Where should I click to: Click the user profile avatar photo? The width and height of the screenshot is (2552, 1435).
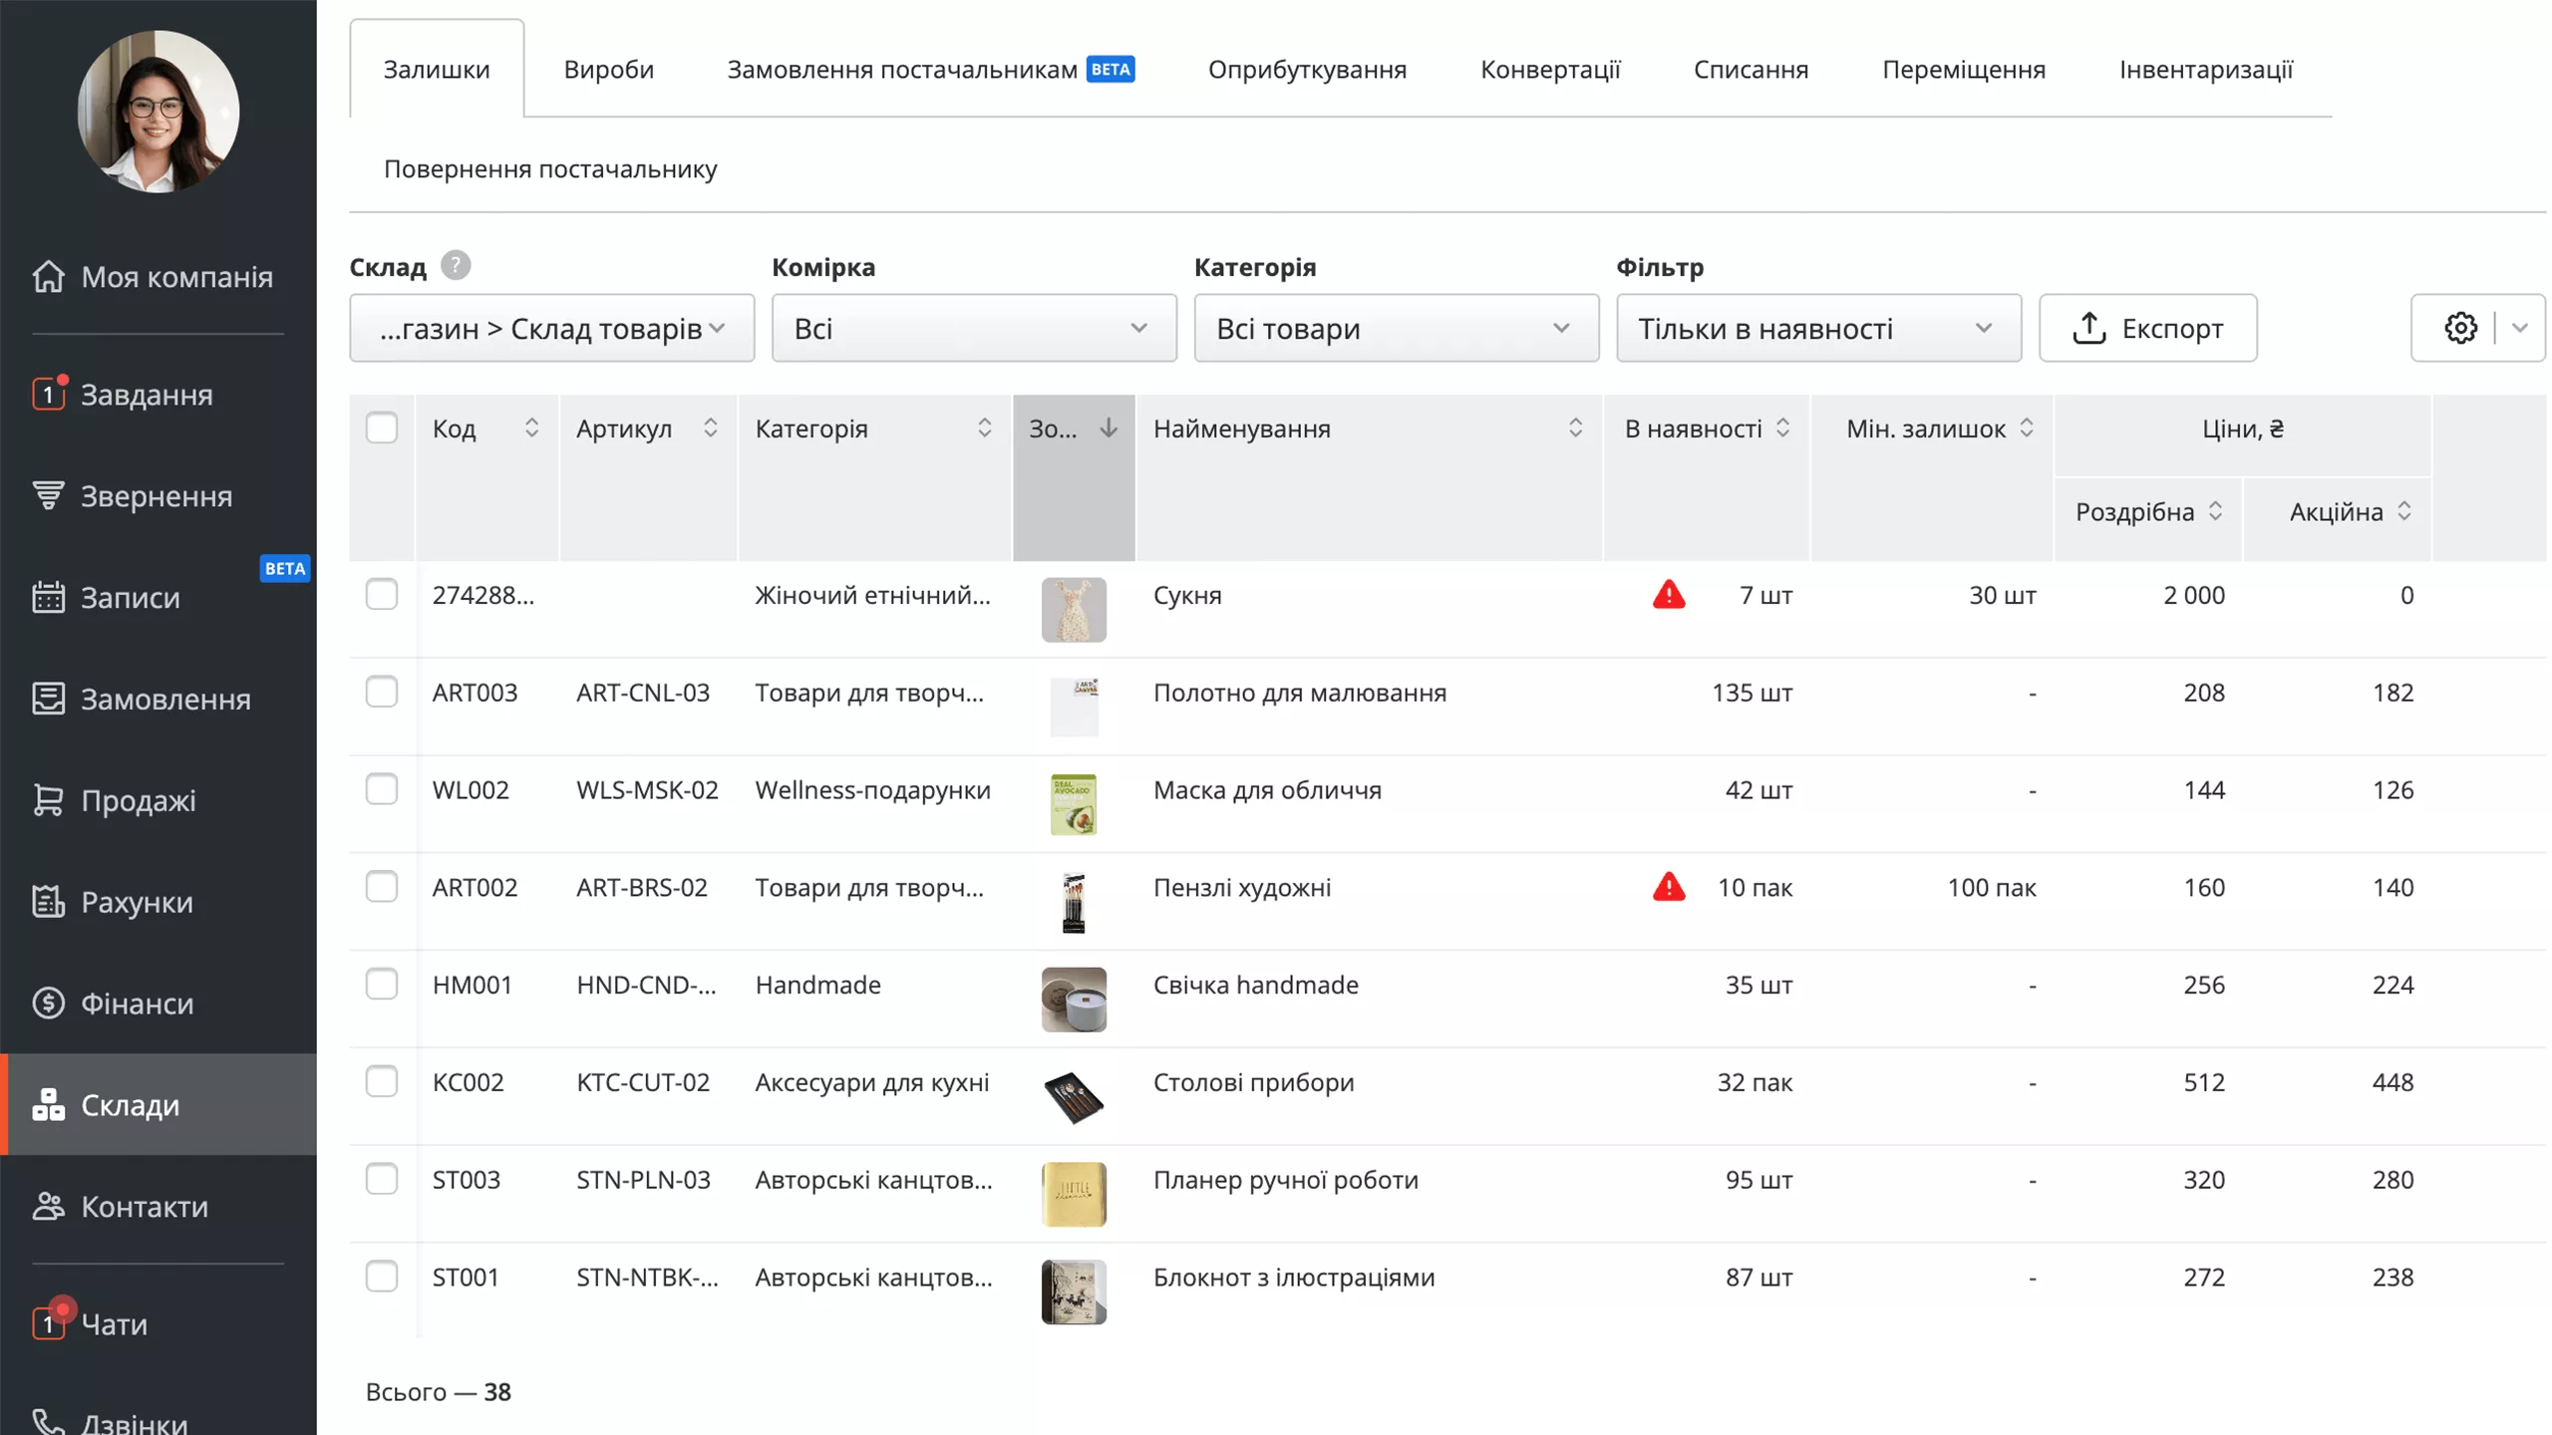pos(158,111)
